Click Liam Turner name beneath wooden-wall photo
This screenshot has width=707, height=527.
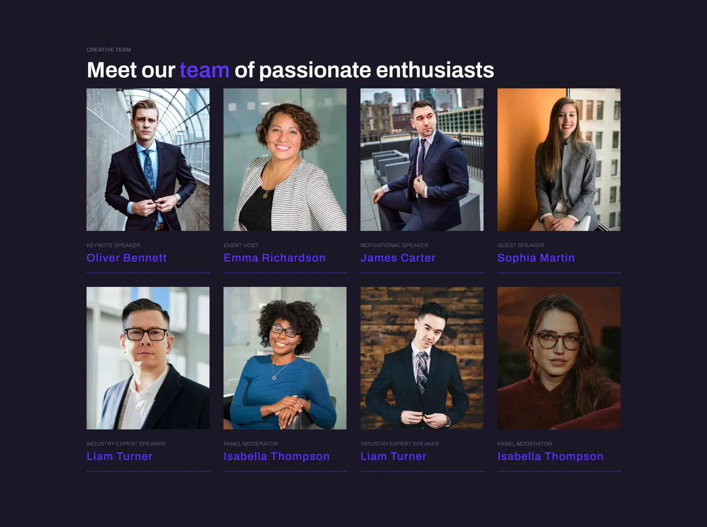tap(393, 456)
